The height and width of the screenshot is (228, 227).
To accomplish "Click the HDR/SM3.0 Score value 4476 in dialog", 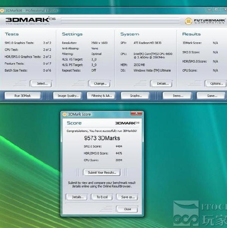I will point(119,153).
